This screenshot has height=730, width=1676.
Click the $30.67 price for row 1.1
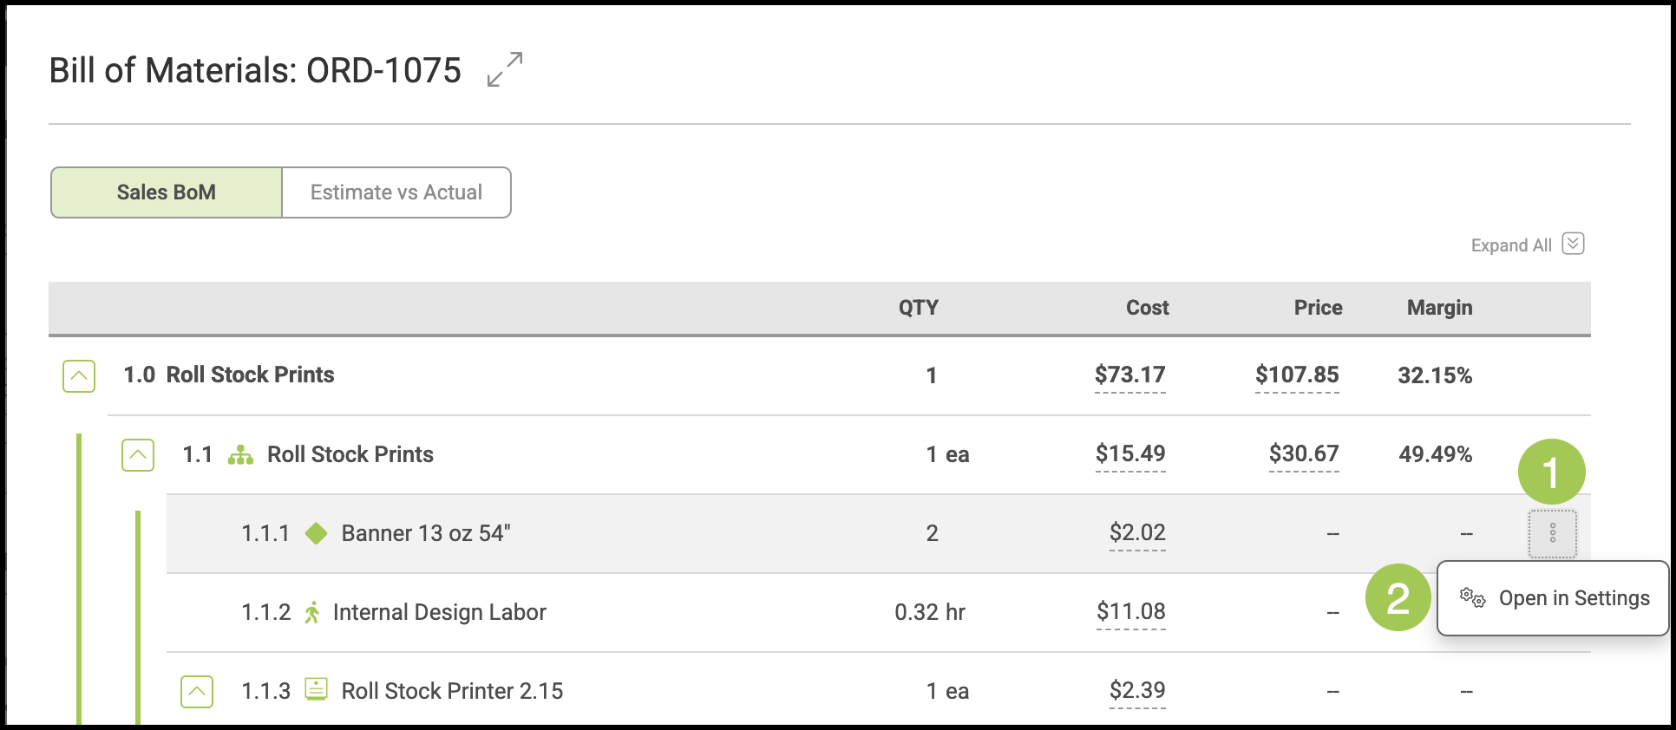(x=1303, y=454)
